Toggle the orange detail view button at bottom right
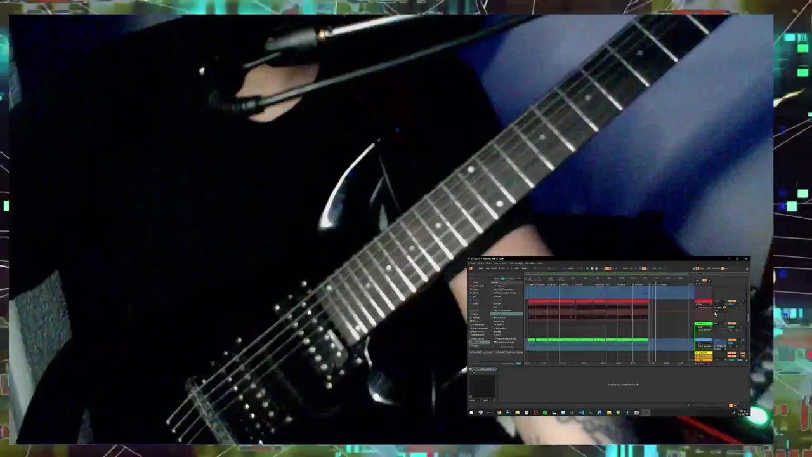812x457 pixels. (731, 406)
